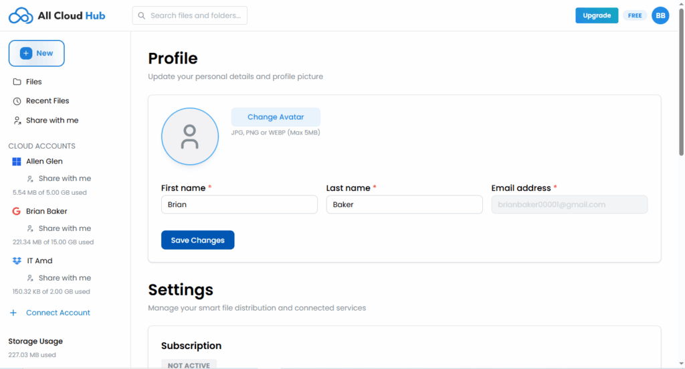The height and width of the screenshot is (369, 685).
Task: Click the New button
Action: 37,54
